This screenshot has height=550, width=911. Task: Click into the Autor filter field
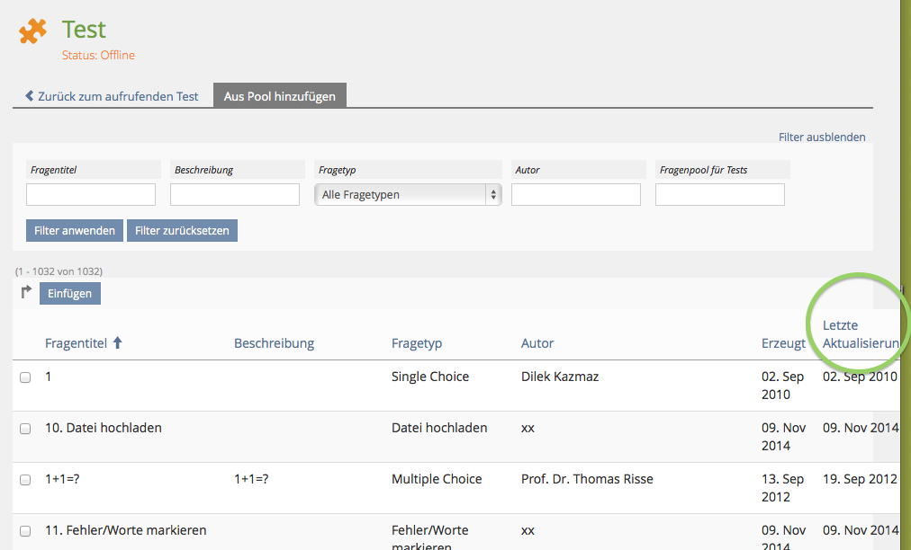pyautogui.click(x=576, y=194)
